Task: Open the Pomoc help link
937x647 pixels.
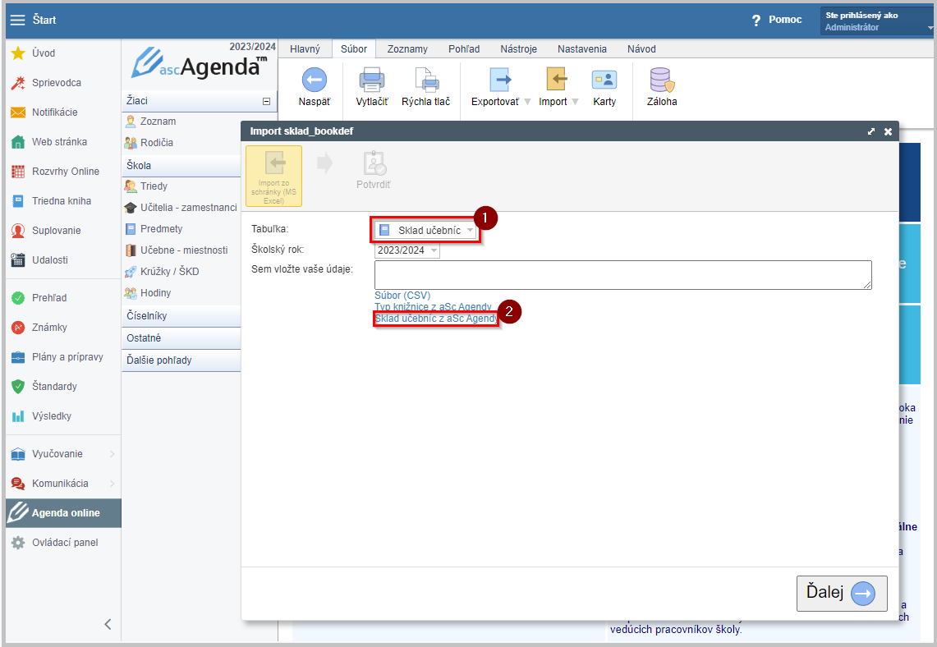Action: [x=777, y=21]
